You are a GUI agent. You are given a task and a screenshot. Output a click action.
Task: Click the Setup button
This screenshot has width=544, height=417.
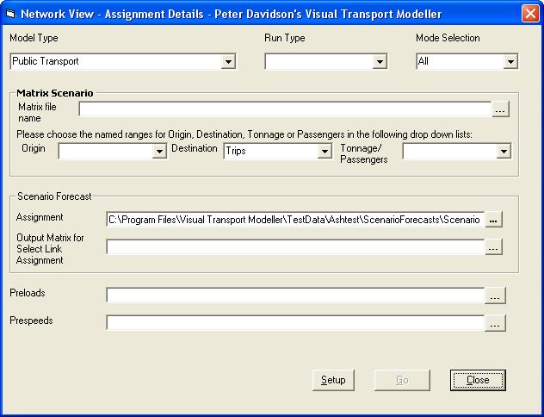pos(333,380)
